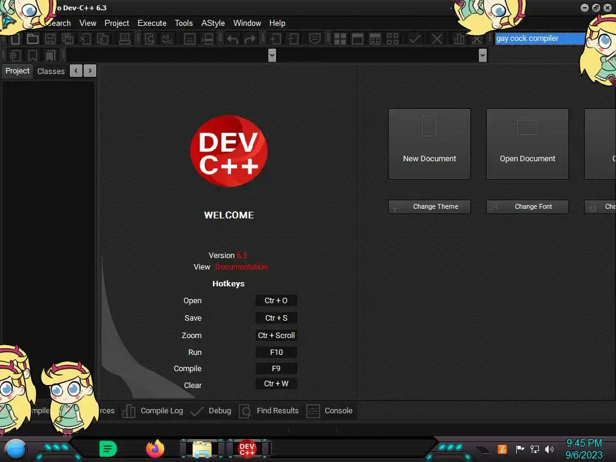Screen dimensions: 616x462
Task: Open the red Documentation link
Action: pyautogui.click(x=241, y=266)
